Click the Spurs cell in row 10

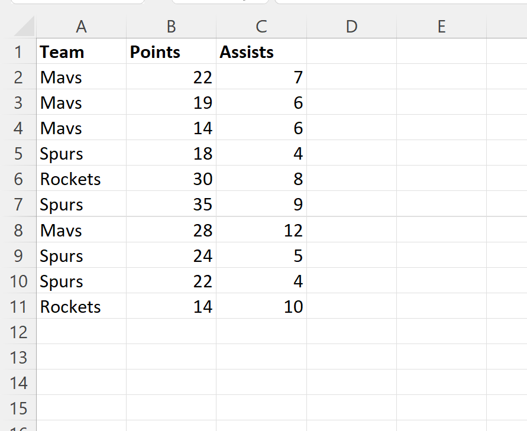[x=81, y=281]
